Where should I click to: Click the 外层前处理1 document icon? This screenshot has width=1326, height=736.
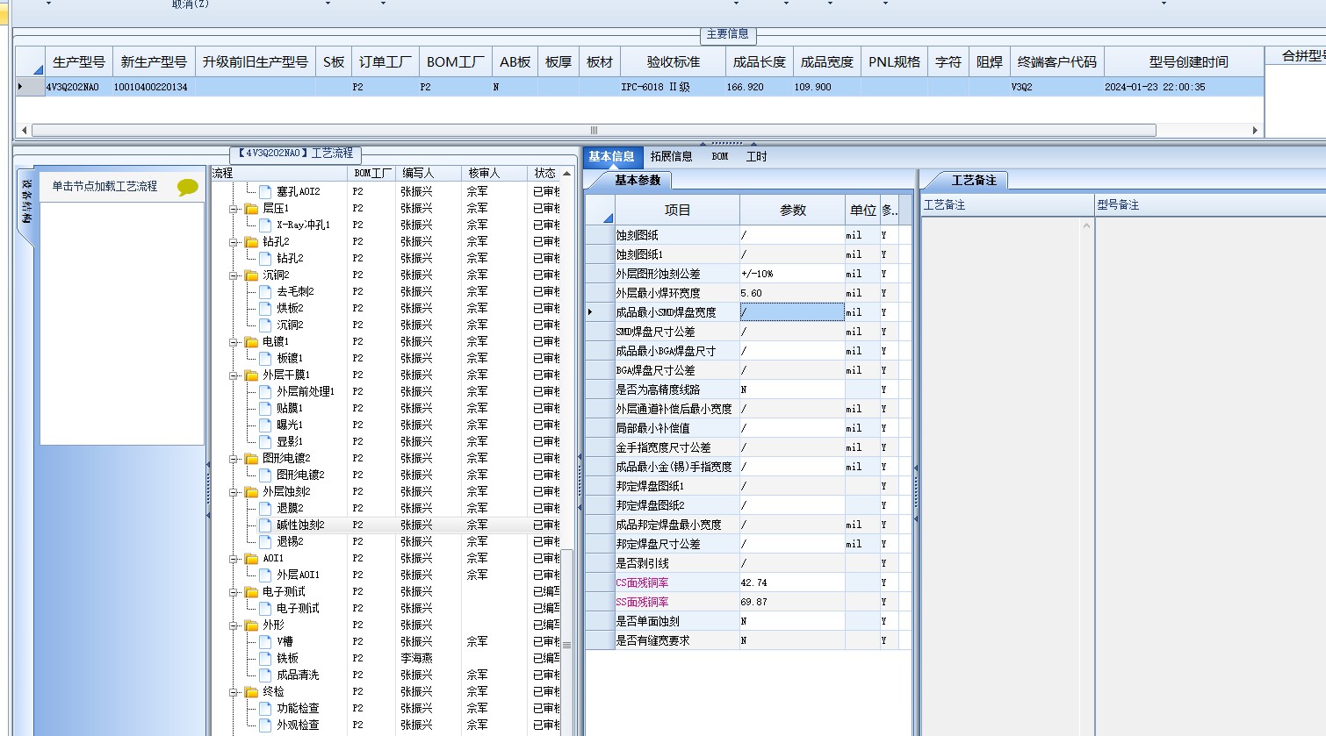point(265,391)
